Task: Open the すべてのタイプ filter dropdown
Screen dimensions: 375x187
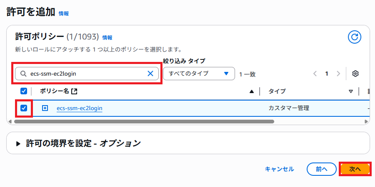Action: 199,74
